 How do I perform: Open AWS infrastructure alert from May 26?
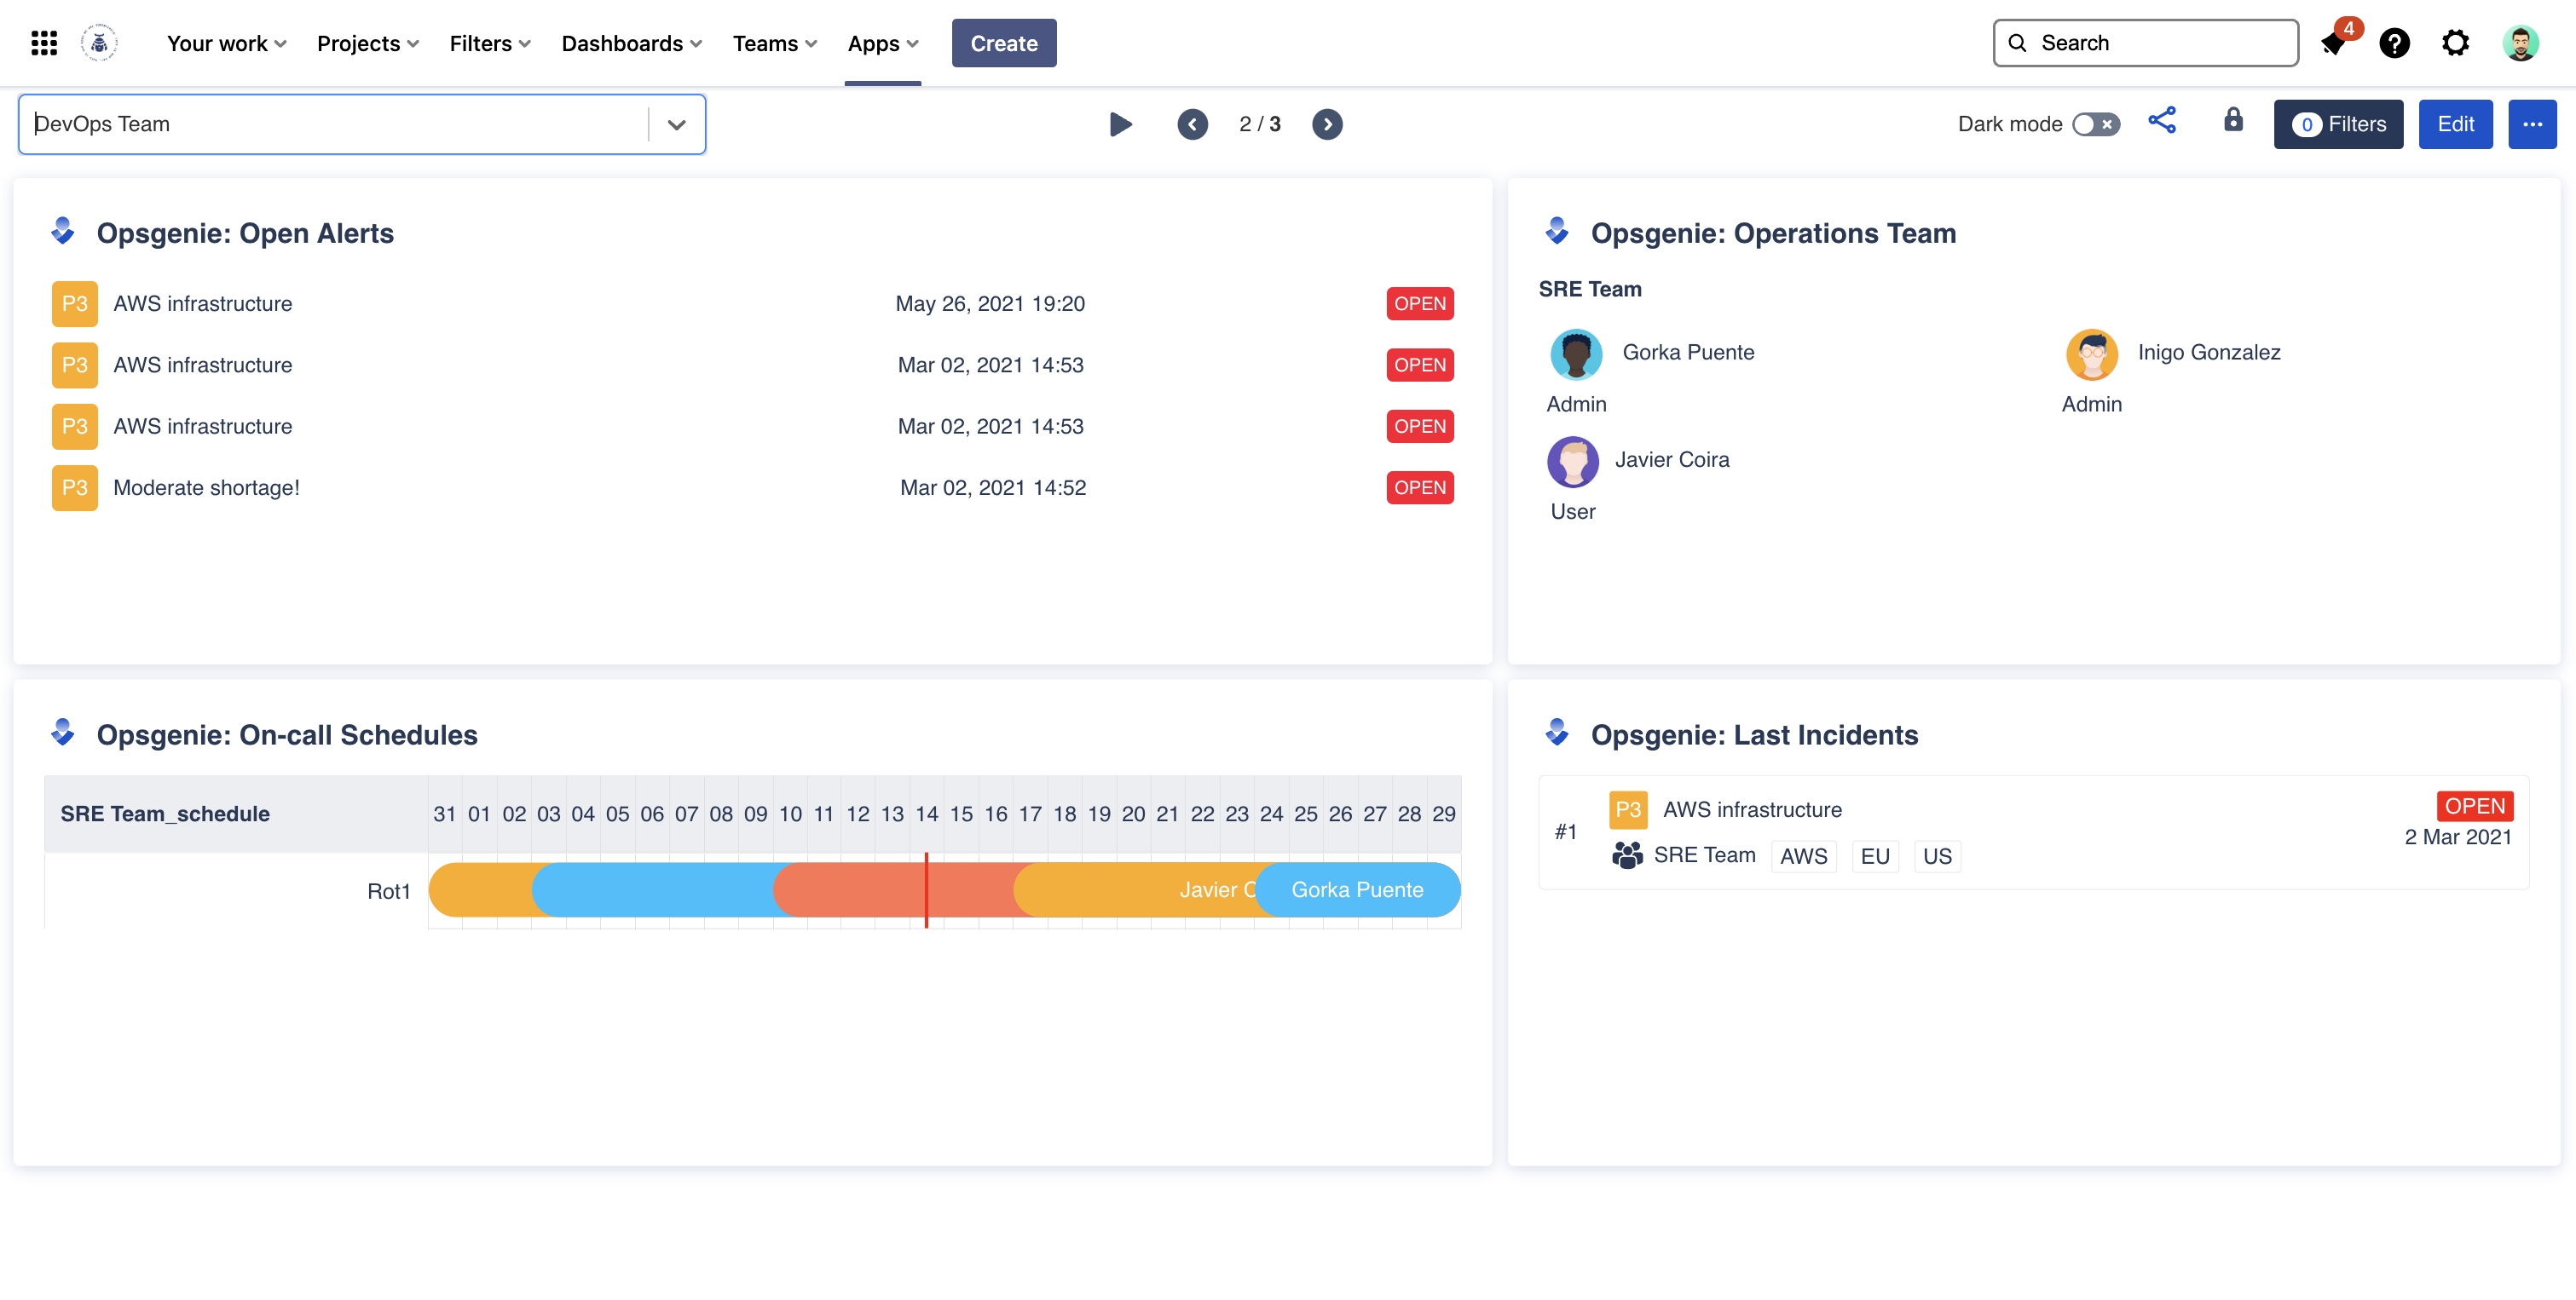pos(203,304)
